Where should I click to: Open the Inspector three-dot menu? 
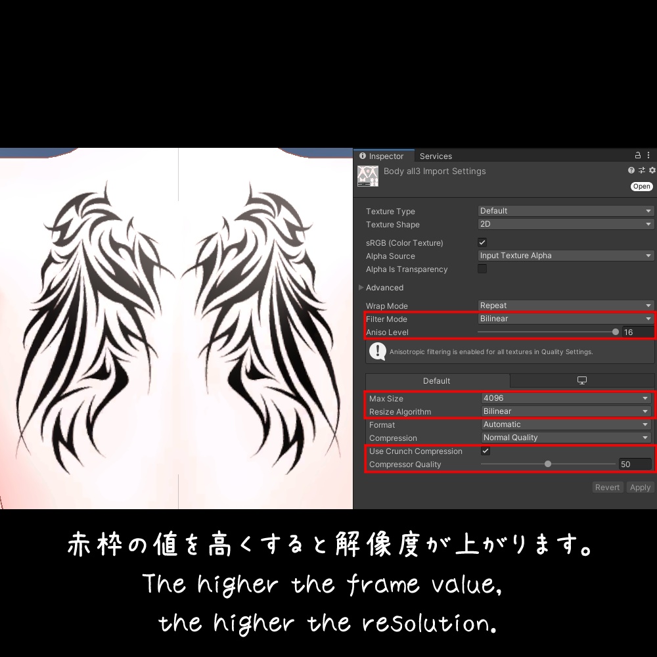click(648, 154)
